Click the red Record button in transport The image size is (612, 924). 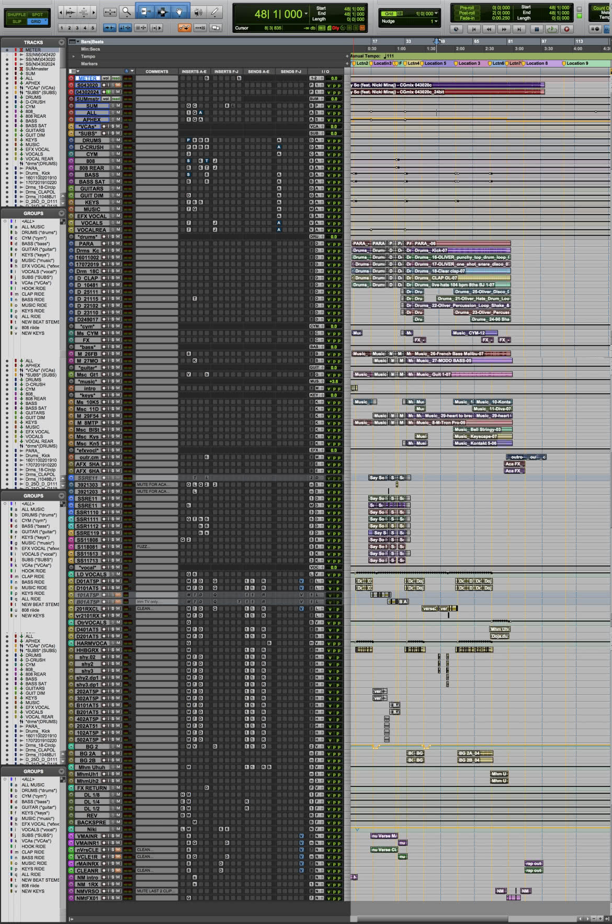pyautogui.click(x=566, y=30)
